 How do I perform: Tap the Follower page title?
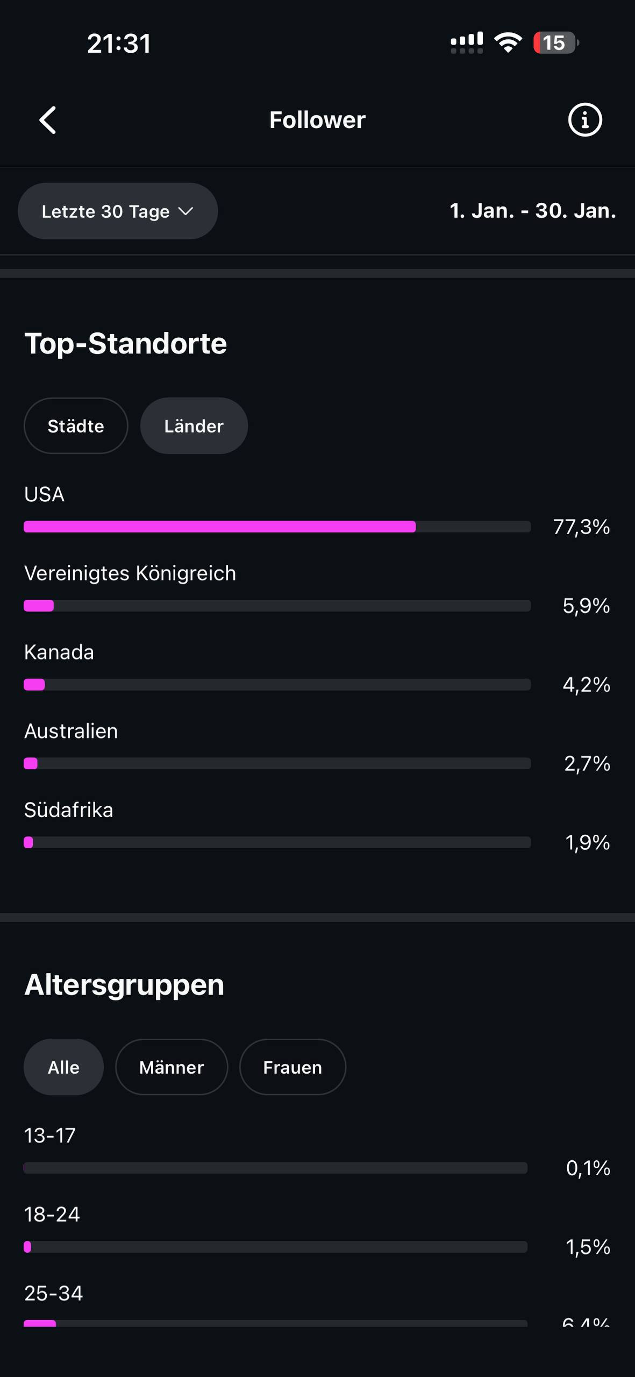tap(317, 120)
